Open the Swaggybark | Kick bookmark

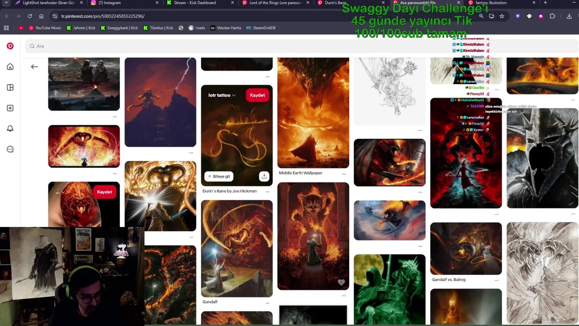[x=119, y=28]
